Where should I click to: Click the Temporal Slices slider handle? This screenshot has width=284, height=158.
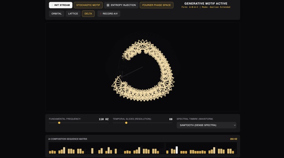(126, 123)
